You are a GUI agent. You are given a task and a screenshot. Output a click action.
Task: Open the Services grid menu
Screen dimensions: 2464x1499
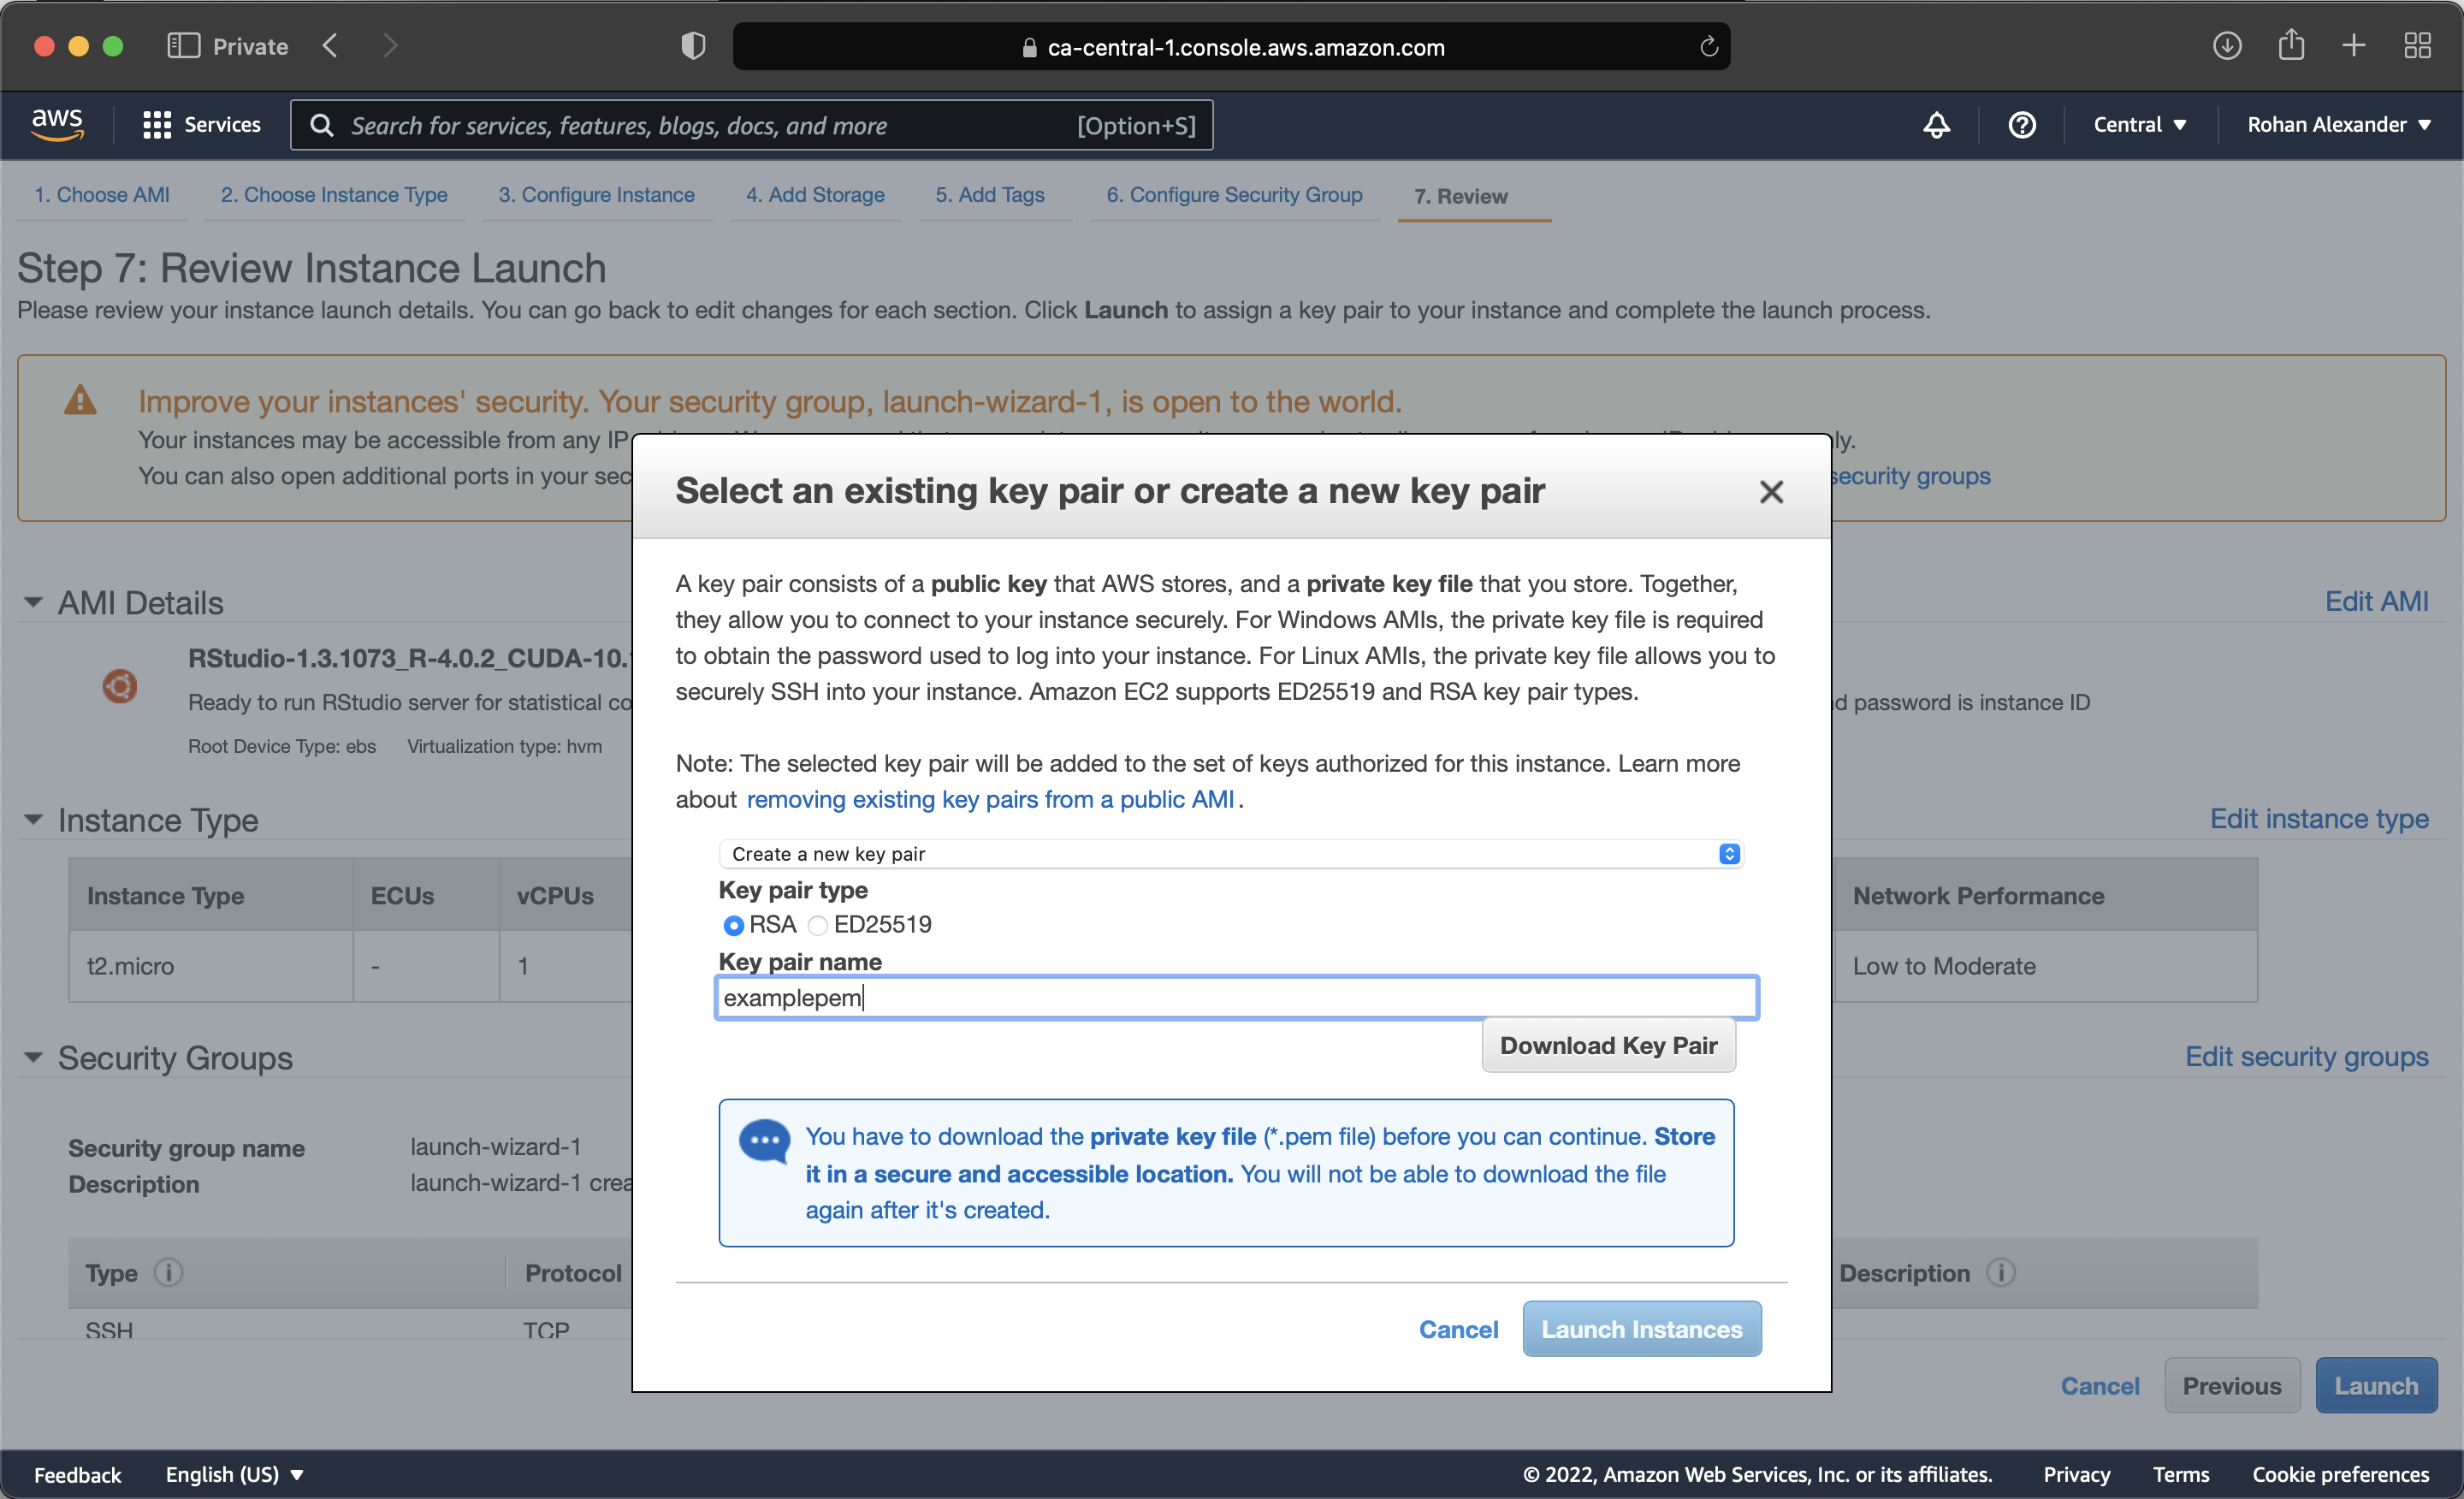[x=202, y=124]
